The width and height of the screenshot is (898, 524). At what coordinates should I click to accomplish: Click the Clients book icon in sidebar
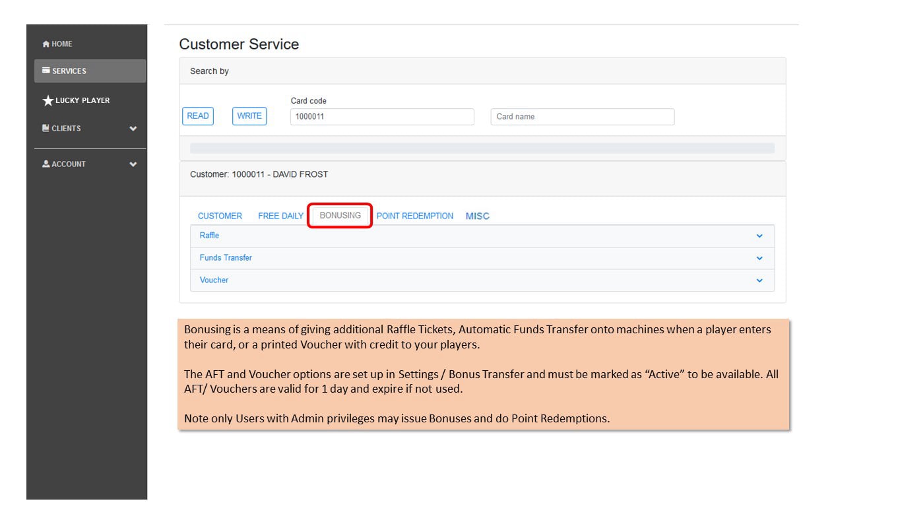(46, 128)
